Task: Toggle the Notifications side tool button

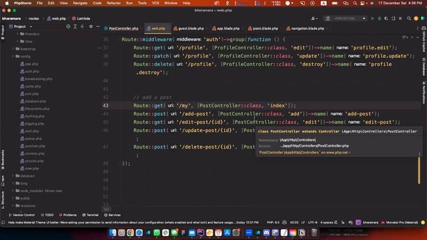Action: click(x=424, y=93)
